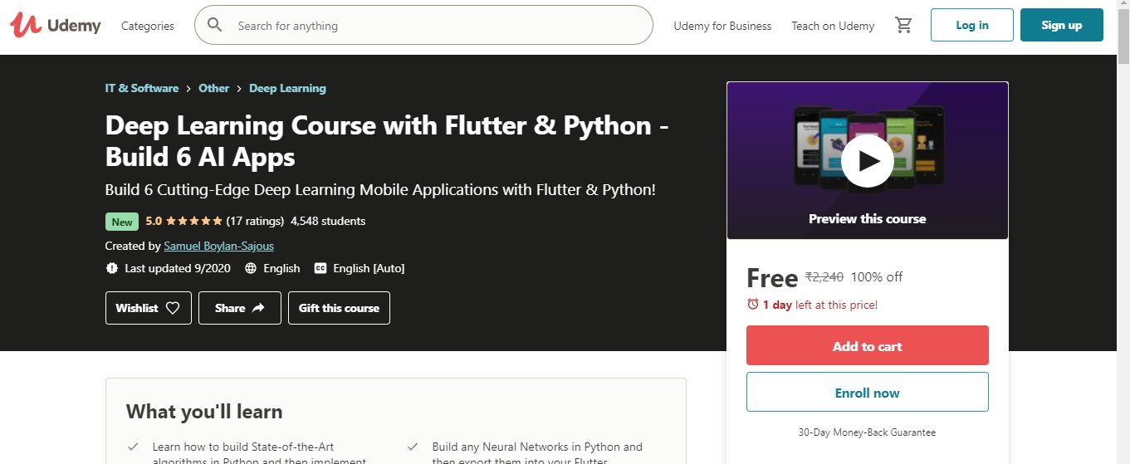Open the shopping cart icon
The width and height of the screenshot is (1130, 464).
pos(903,26)
